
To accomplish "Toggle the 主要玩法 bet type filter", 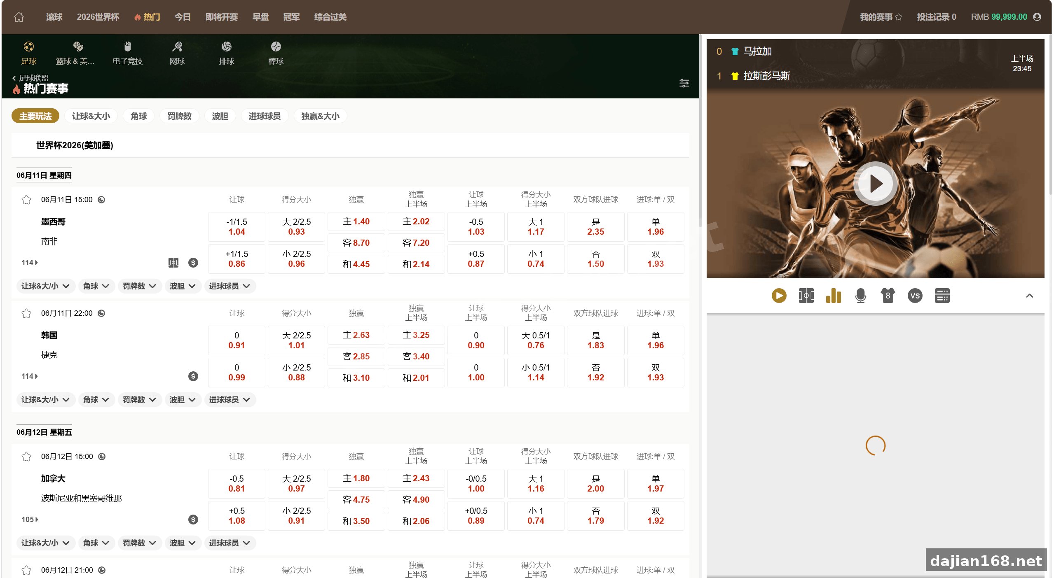I will click(35, 116).
